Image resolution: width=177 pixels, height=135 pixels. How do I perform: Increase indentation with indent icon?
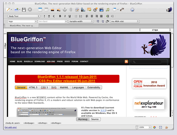pos(107,16)
